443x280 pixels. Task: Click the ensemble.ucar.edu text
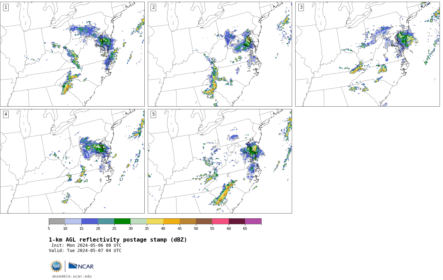pyautogui.click(x=72, y=276)
